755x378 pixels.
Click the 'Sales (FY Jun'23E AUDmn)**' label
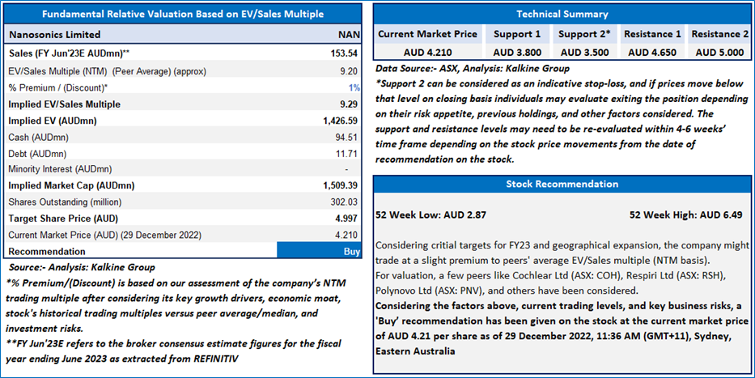click(x=69, y=53)
